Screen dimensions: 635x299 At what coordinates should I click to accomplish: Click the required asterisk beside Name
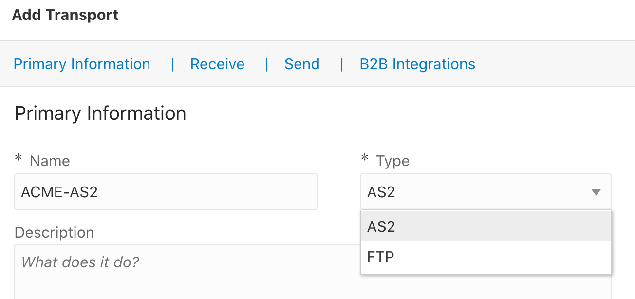(19, 159)
